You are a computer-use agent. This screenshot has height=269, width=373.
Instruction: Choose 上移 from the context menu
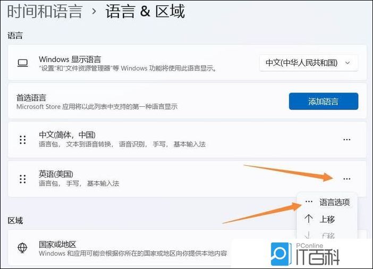coord(327,219)
